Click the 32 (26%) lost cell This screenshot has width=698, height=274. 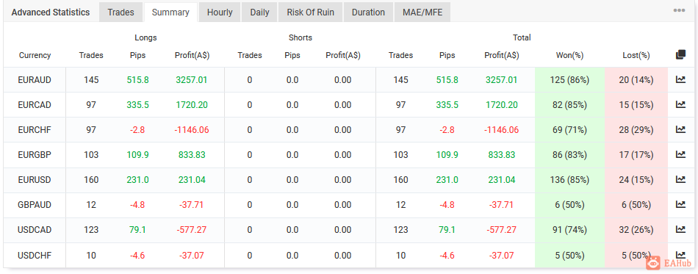tap(636, 229)
